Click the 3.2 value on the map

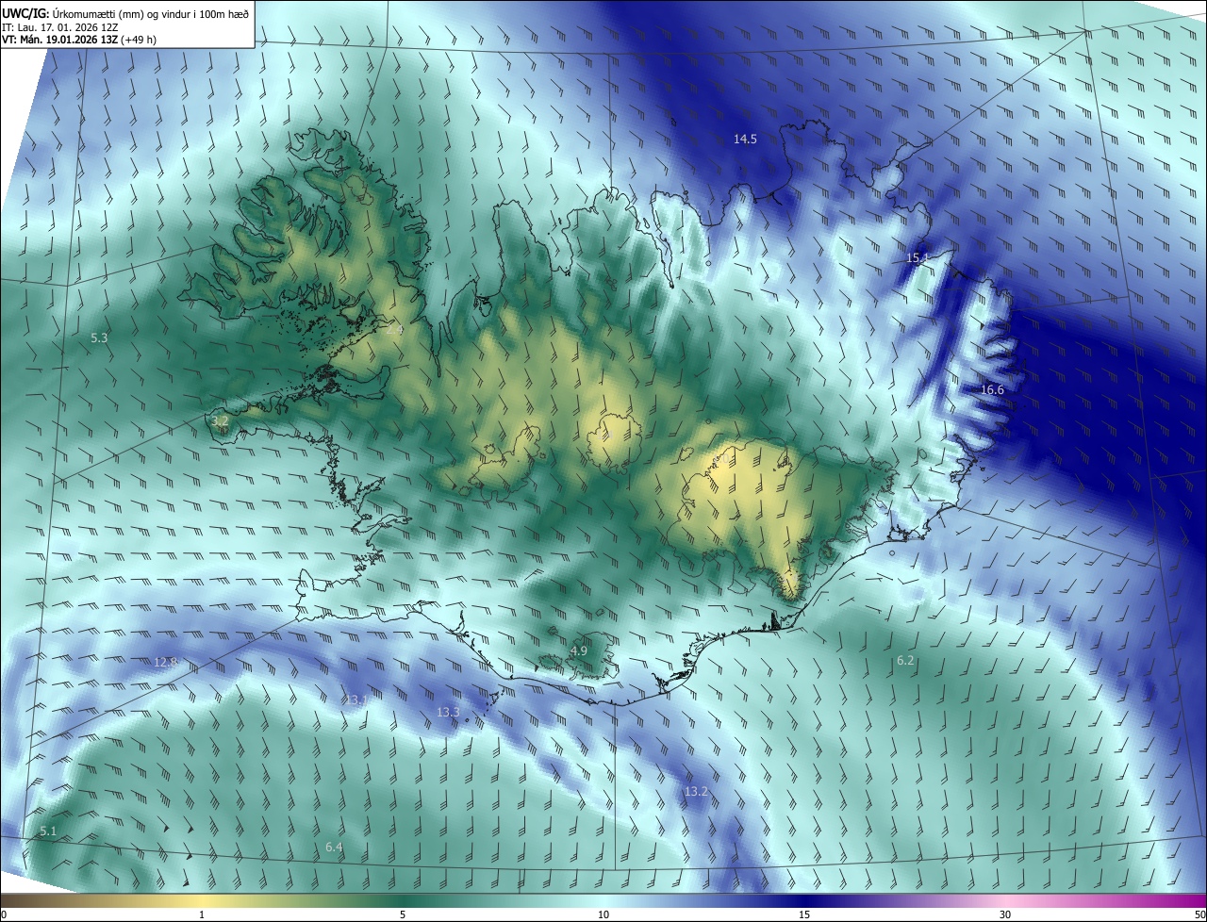(220, 420)
